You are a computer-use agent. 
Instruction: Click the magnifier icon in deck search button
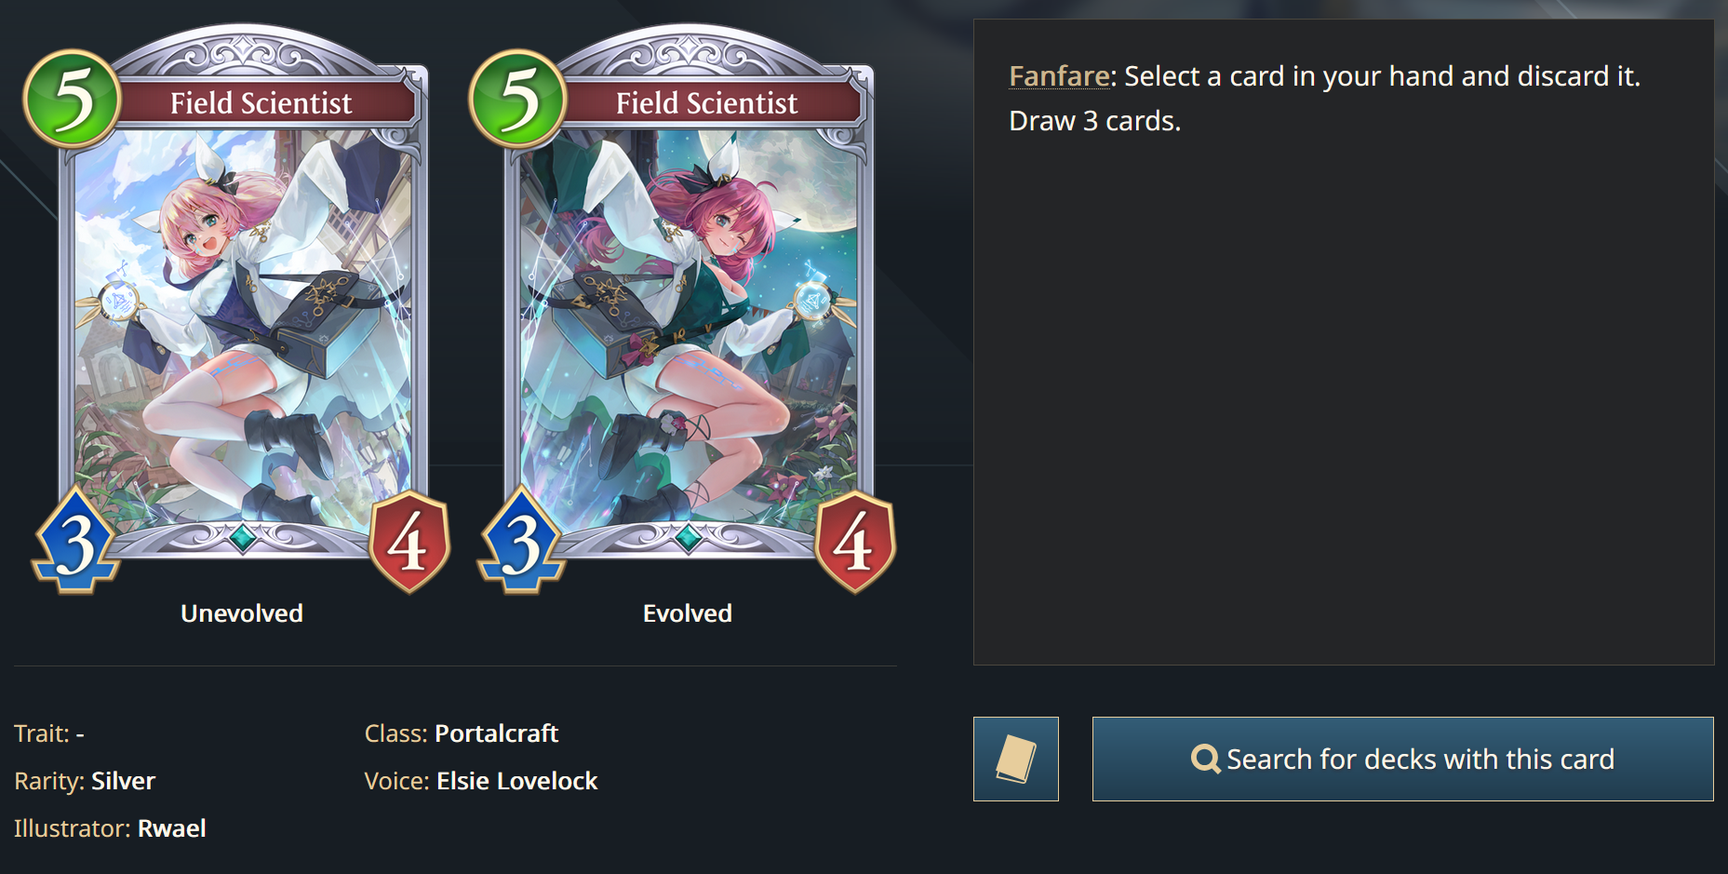(x=1205, y=760)
